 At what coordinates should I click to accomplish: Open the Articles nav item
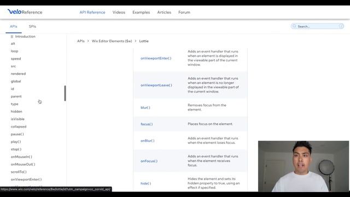164,12
